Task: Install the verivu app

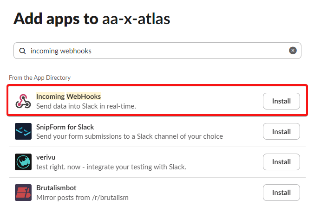Action: pos(281,162)
